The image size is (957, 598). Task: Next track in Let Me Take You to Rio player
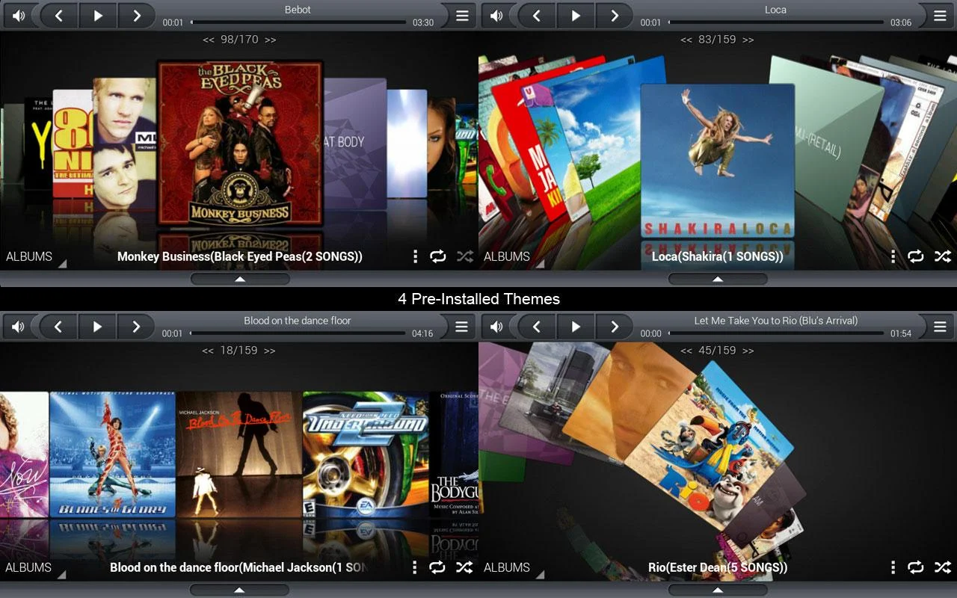pyautogui.click(x=615, y=327)
